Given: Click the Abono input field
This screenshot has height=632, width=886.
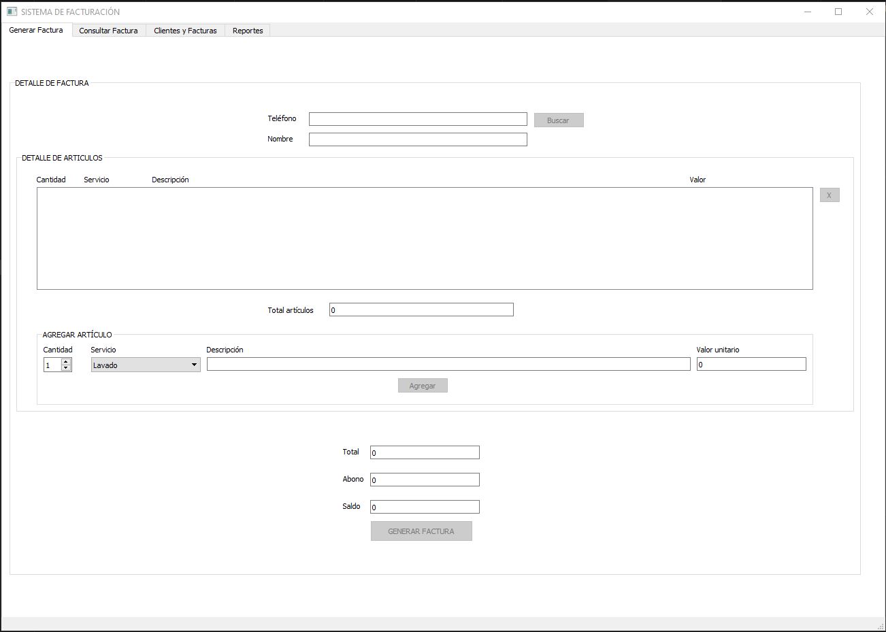Looking at the screenshot, I should [425, 480].
